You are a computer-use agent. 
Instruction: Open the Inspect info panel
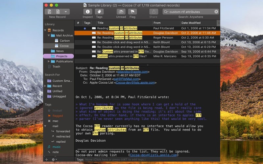tap(87, 12)
